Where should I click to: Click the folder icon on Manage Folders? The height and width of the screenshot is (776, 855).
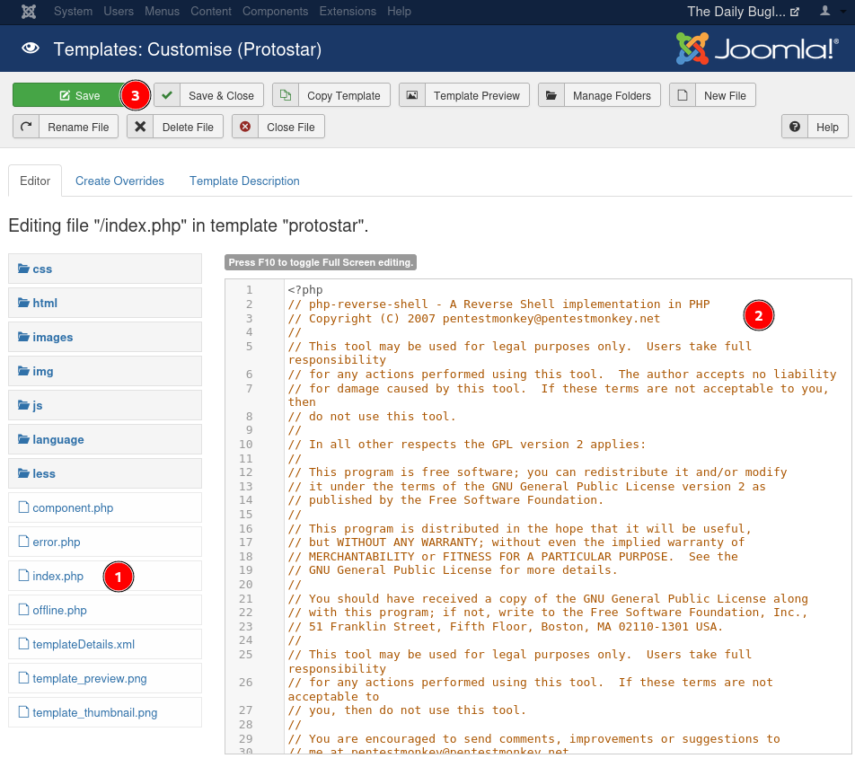click(x=551, y=95)
